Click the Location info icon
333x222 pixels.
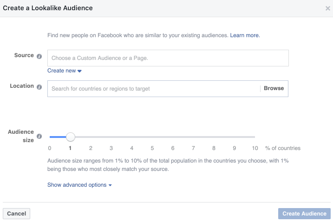click(39, 87)
